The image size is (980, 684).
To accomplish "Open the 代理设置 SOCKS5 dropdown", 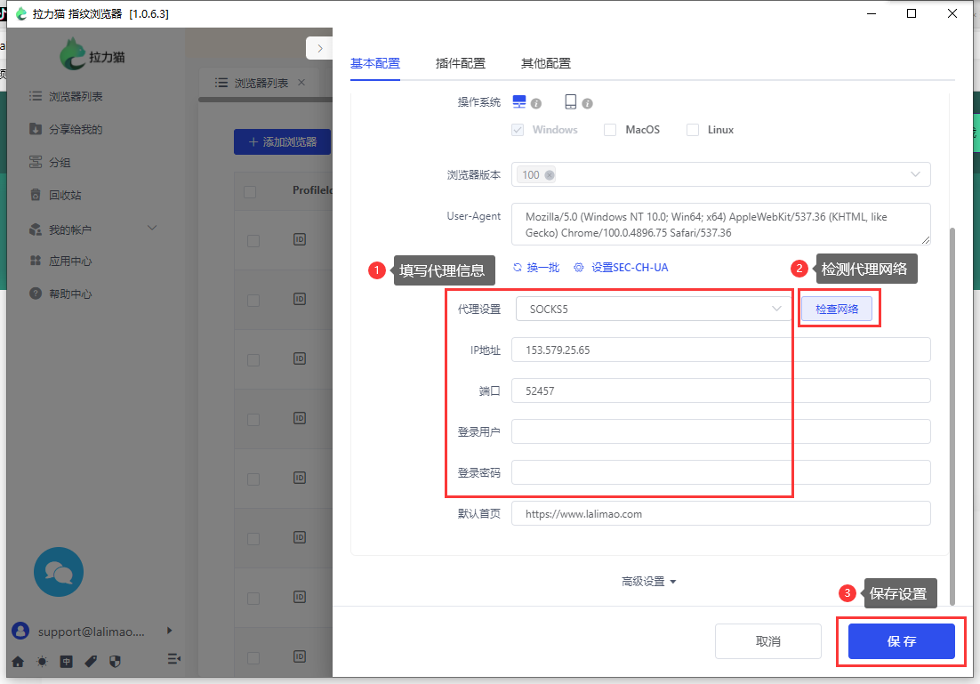I will [652, 309].
